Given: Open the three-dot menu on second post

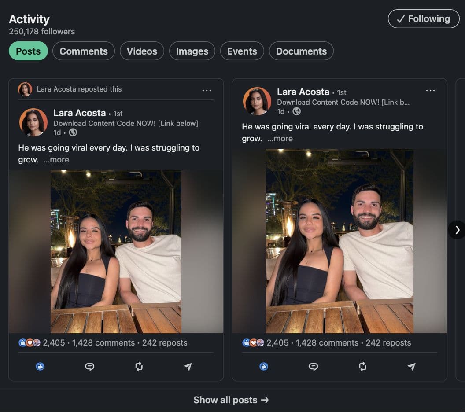Looking at the screenshot, I should pyautogui.click(x=430, y=90).
